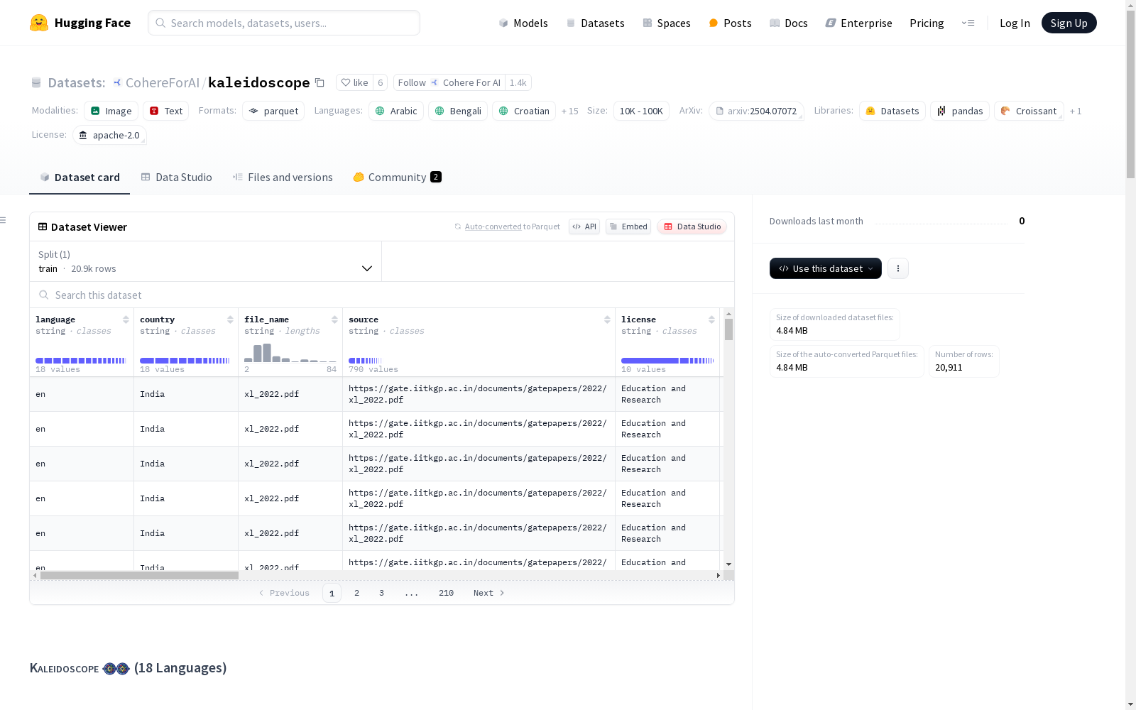Click sort arrows on license column

(711, 319)
